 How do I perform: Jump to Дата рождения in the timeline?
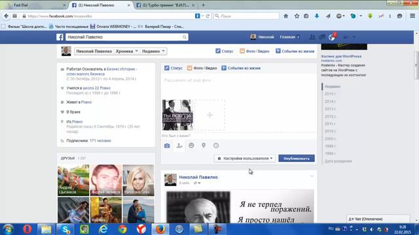click(338, 161)
